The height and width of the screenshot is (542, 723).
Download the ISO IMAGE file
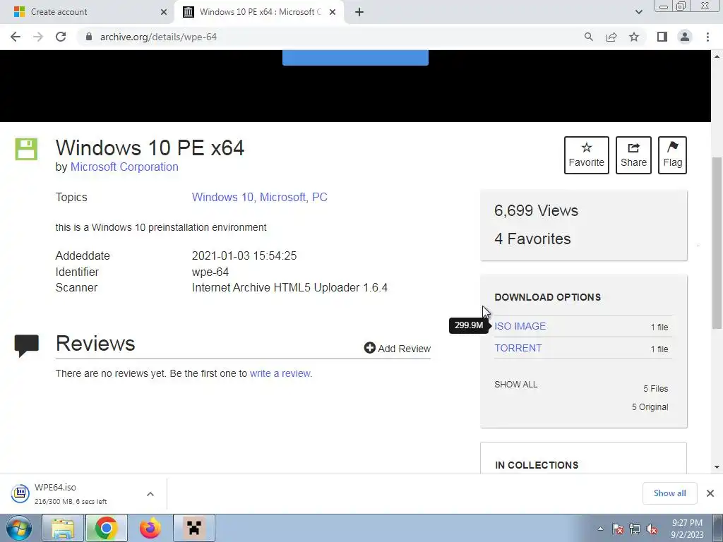point(520,326)
